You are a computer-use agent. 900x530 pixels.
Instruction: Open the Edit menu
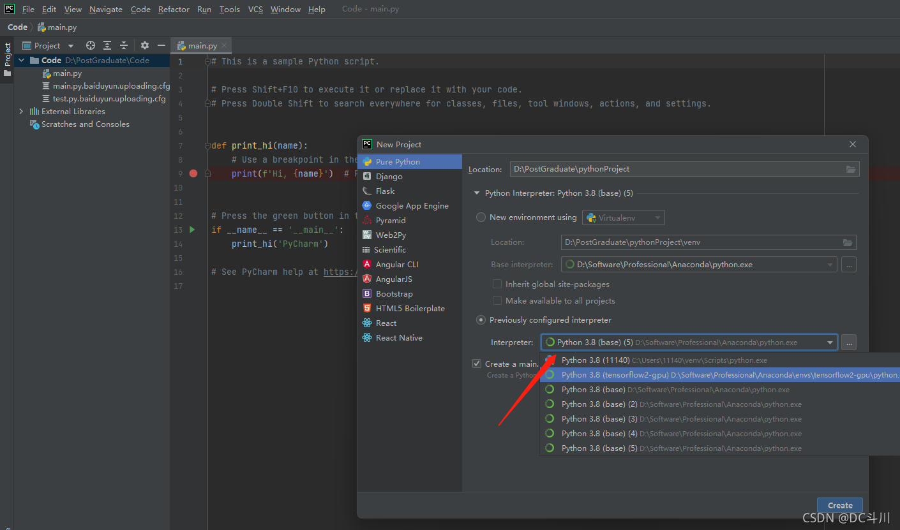click(49, 10)
